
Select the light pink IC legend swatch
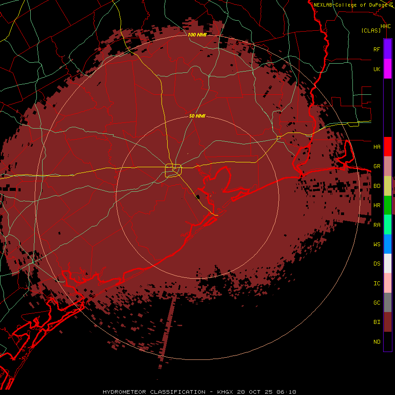point(388,283)
